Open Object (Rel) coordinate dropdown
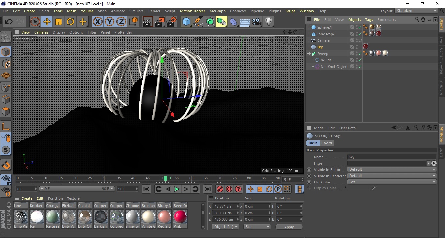The width and height of the screenshot is (445, 238). [x=225, y=227]
